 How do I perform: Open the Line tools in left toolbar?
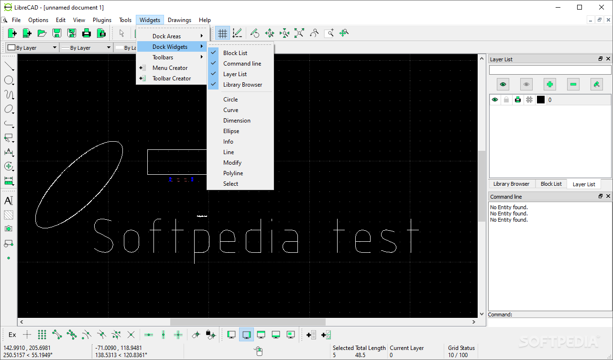tap(9, 66)
